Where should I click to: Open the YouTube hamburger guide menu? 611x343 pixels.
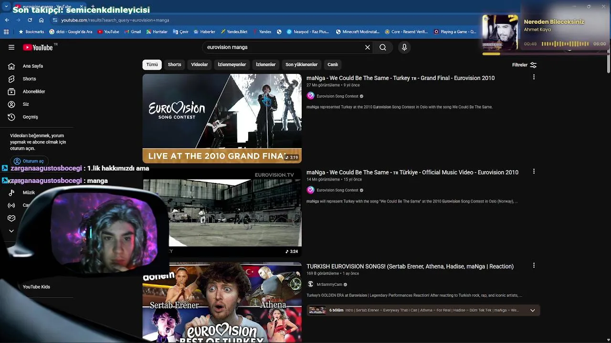point(11,47)
